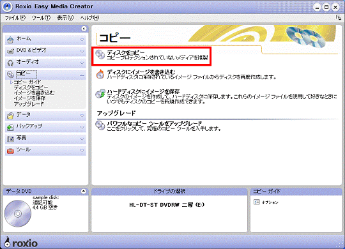Click the バックアップ sidebar header label
The image size is (345, 249).
(x=29, y=126)
